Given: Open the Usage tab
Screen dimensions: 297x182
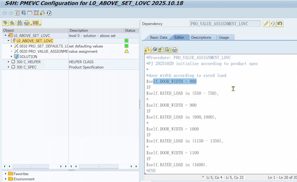Looking at the screenshot, I should pos(224,37).
